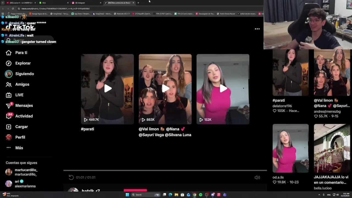Switch to the Instagram browser tab
Viewport: 352px width, 198px height.
86,3
